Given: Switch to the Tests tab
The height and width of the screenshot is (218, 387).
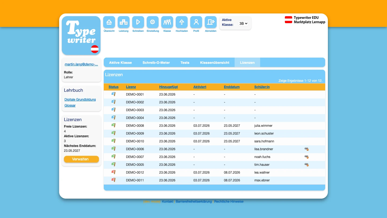Looking at the screenshot, I should [x=185, y=62].
